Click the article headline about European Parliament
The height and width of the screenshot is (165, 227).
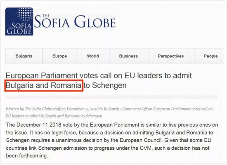(99, 80)
